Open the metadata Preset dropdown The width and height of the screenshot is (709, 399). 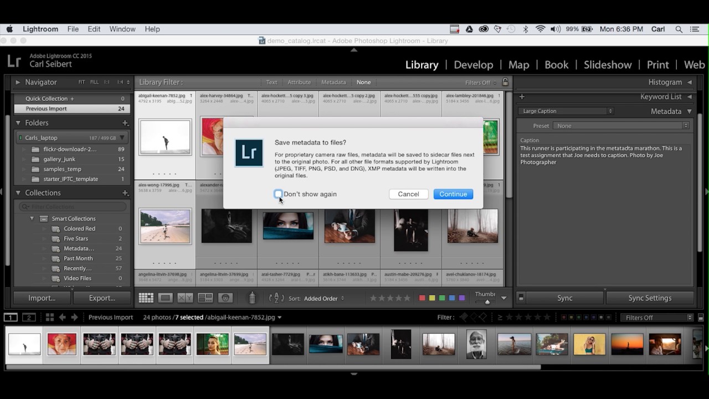[x=621, y=126]
